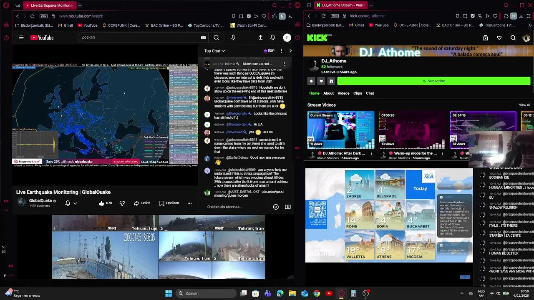Screen dimensions: 534x300
Task: Toggle VPN badge in the YouTube window
Action: click(43, 16)
